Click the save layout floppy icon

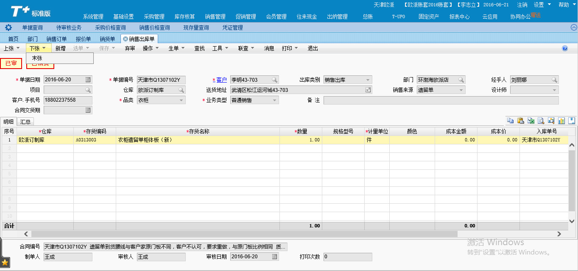[x=572, y=121]
